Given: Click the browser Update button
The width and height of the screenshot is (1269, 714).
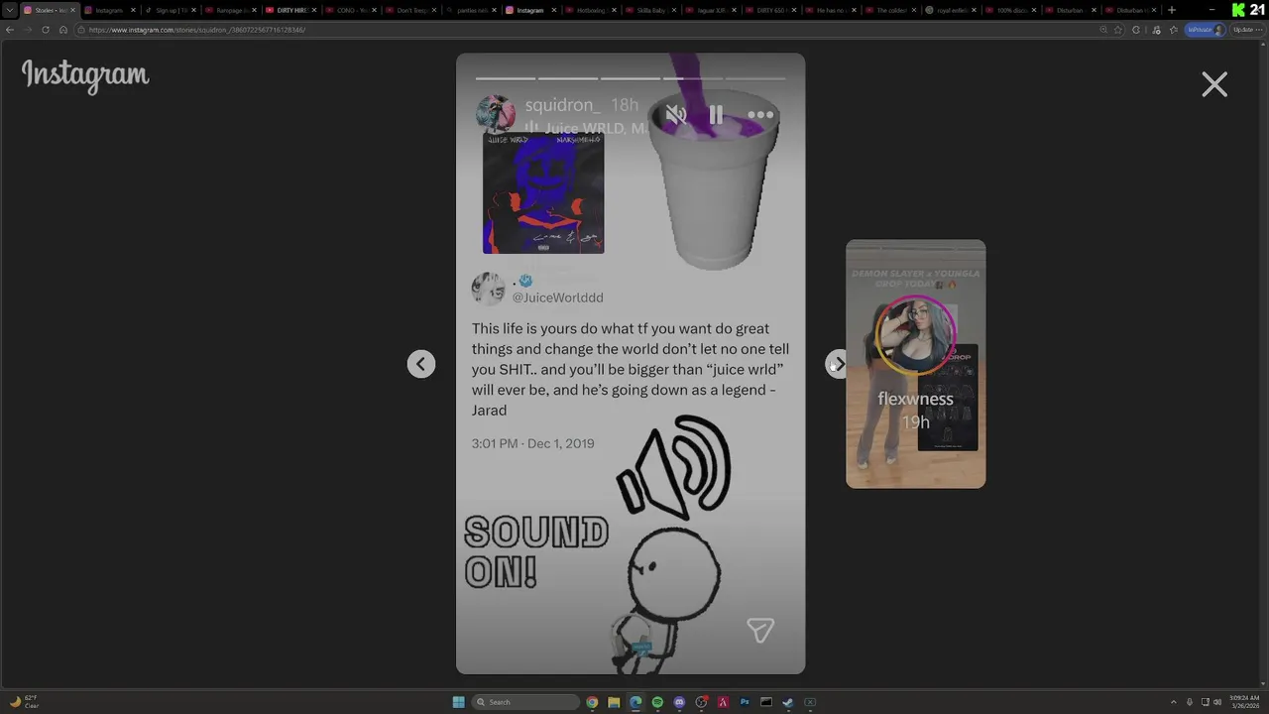Looking at the screenshot, I should (1246, 30).
